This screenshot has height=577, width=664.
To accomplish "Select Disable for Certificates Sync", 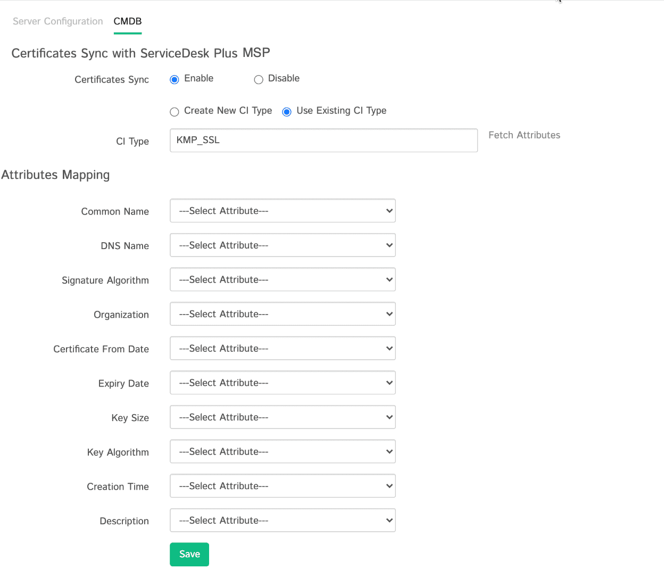I will tap(259, 80).
